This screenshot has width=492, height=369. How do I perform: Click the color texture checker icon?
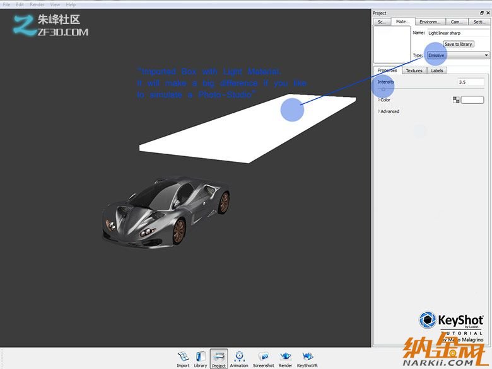point(456,99)
